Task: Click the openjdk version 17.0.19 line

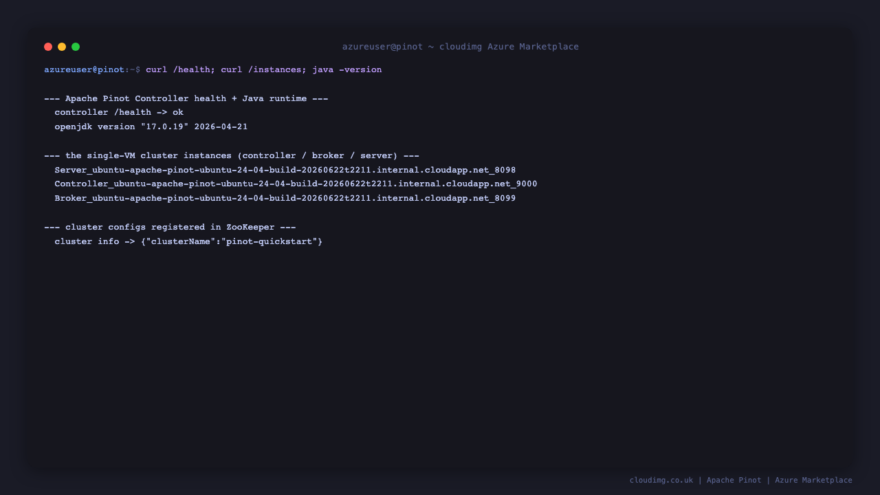Action: tap(151, 127)
